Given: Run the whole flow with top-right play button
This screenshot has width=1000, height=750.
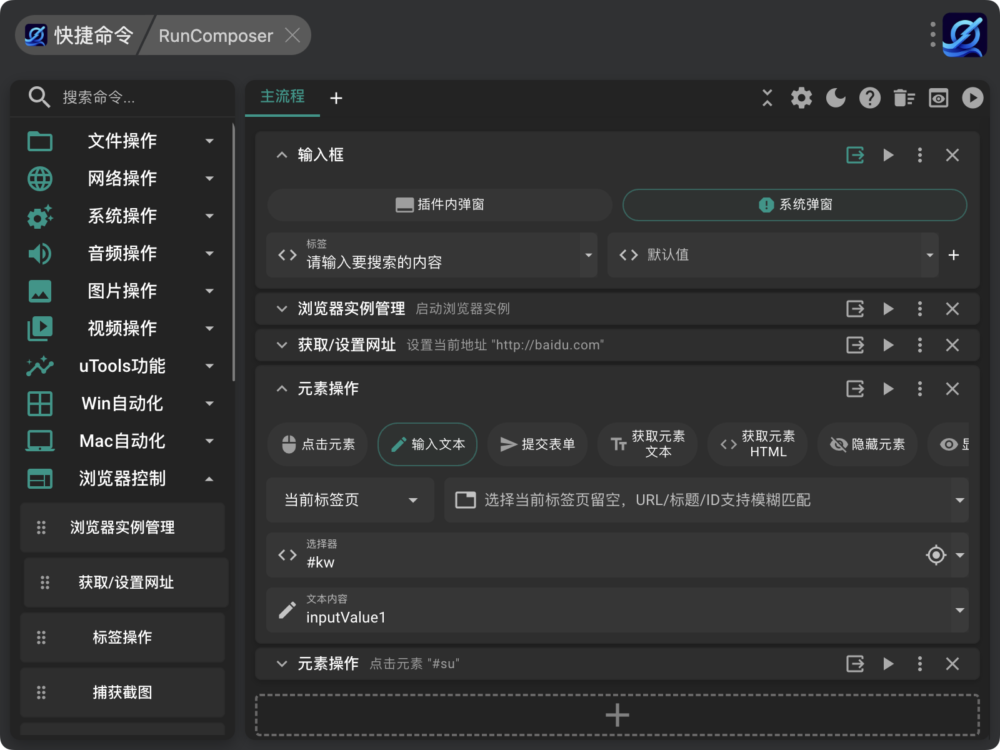Looking at the screenshot, I should pyautogui.click(x=972, y=97).
